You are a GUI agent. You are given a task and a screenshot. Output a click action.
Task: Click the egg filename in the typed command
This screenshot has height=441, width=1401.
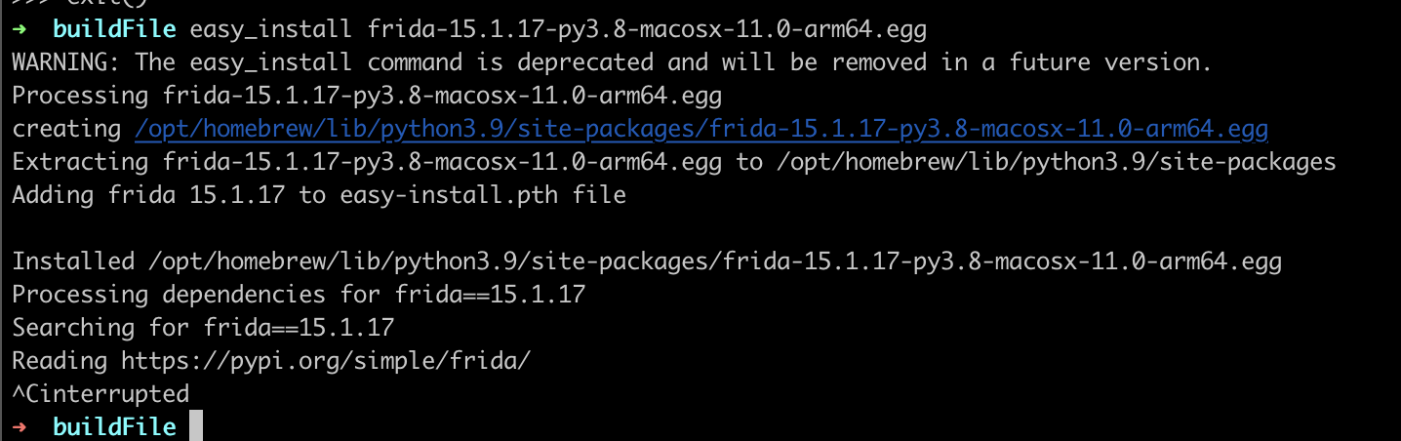[646, 29]
